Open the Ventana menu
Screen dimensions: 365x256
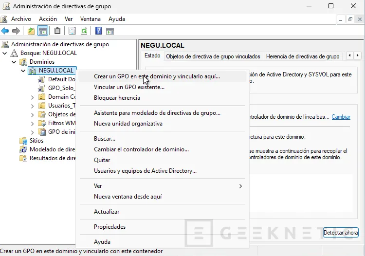[x=91, y=19]
